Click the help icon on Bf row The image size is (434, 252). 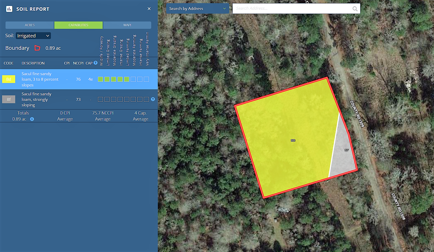pos(153,99)
